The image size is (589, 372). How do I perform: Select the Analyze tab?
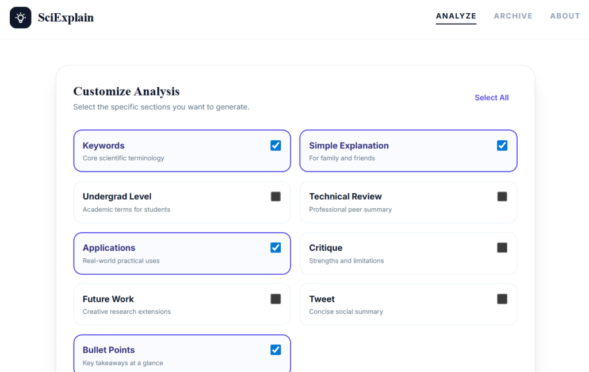[x=456, y=16]
